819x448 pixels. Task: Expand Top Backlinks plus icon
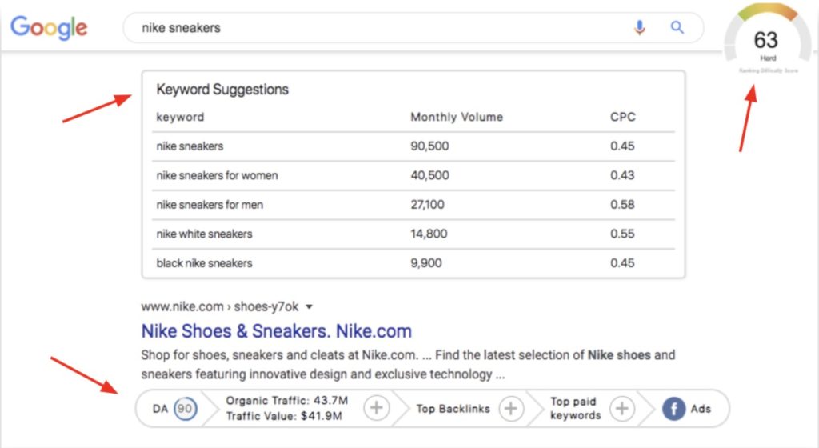(511, 408)
